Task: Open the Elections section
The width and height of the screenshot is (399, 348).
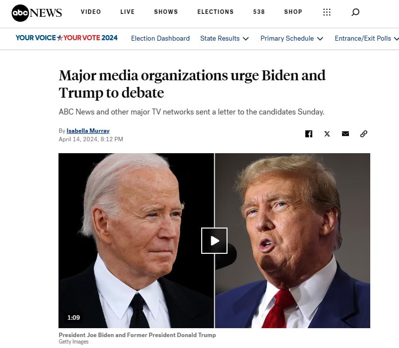Action: 216,12
